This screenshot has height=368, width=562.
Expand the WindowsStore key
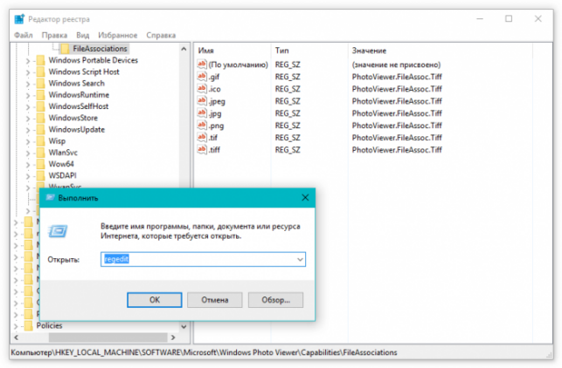click(28, 118)
